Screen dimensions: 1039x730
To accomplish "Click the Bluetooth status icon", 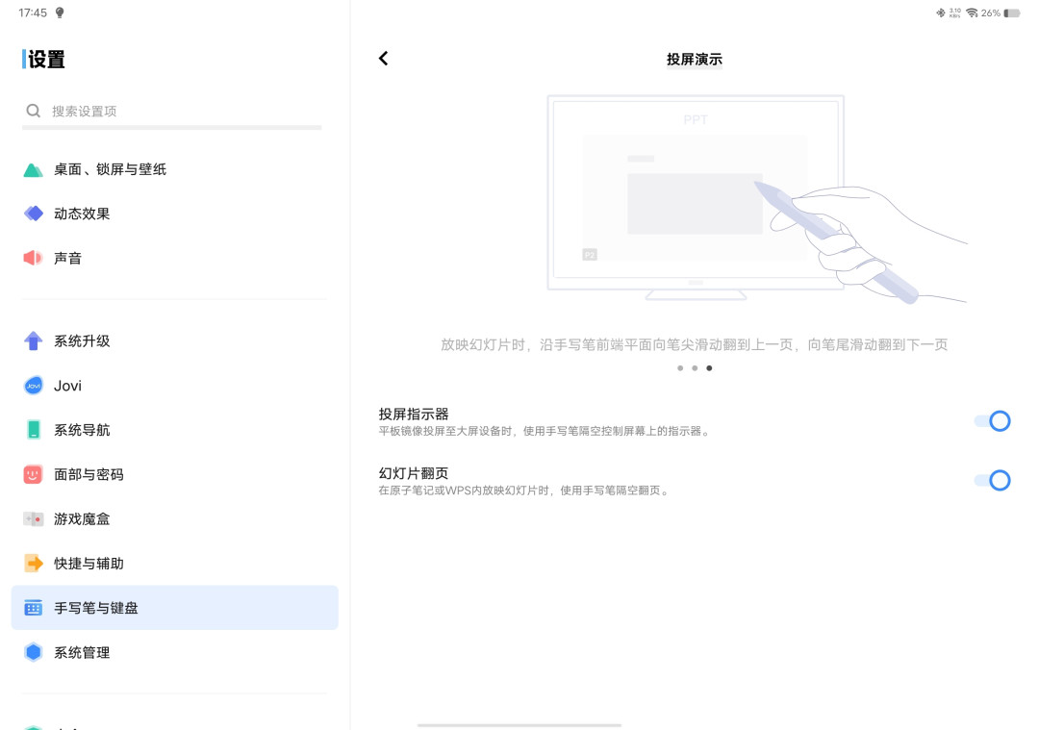I will tap(940, 13).
